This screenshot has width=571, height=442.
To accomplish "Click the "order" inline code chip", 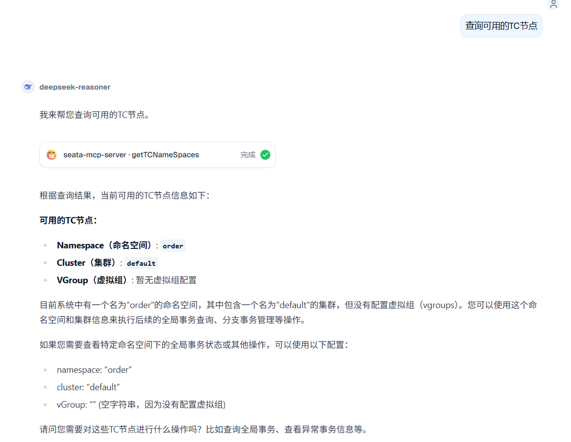I will (173, 246).
